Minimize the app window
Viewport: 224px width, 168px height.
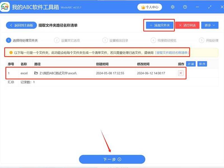(197, 7)
